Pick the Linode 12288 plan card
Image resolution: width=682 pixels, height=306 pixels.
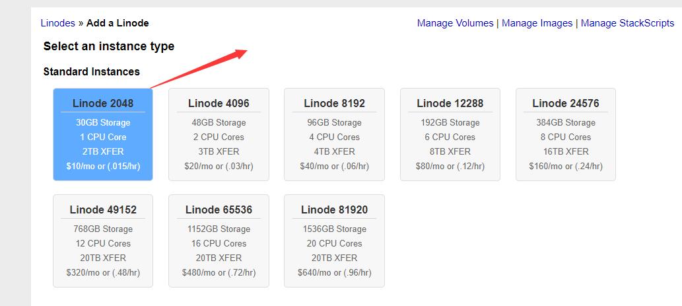(x=450, y=135)
